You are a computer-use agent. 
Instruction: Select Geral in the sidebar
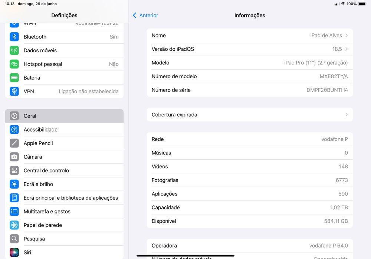tap(64, 116)
